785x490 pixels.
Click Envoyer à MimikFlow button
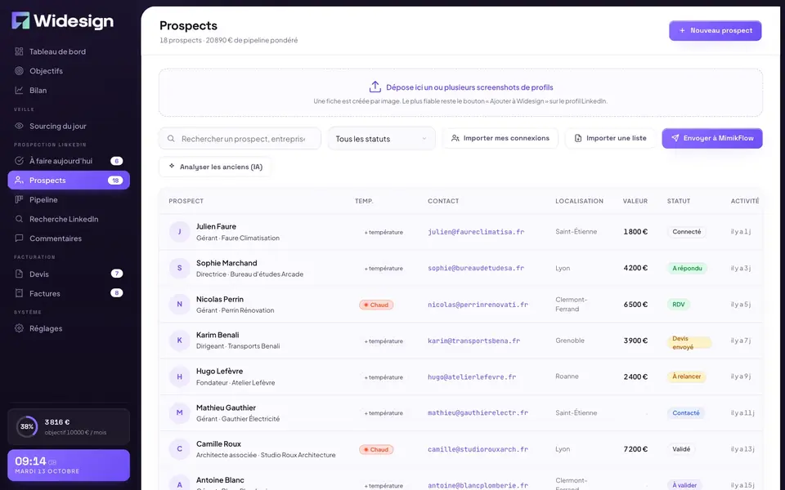[x=712, y=138]
